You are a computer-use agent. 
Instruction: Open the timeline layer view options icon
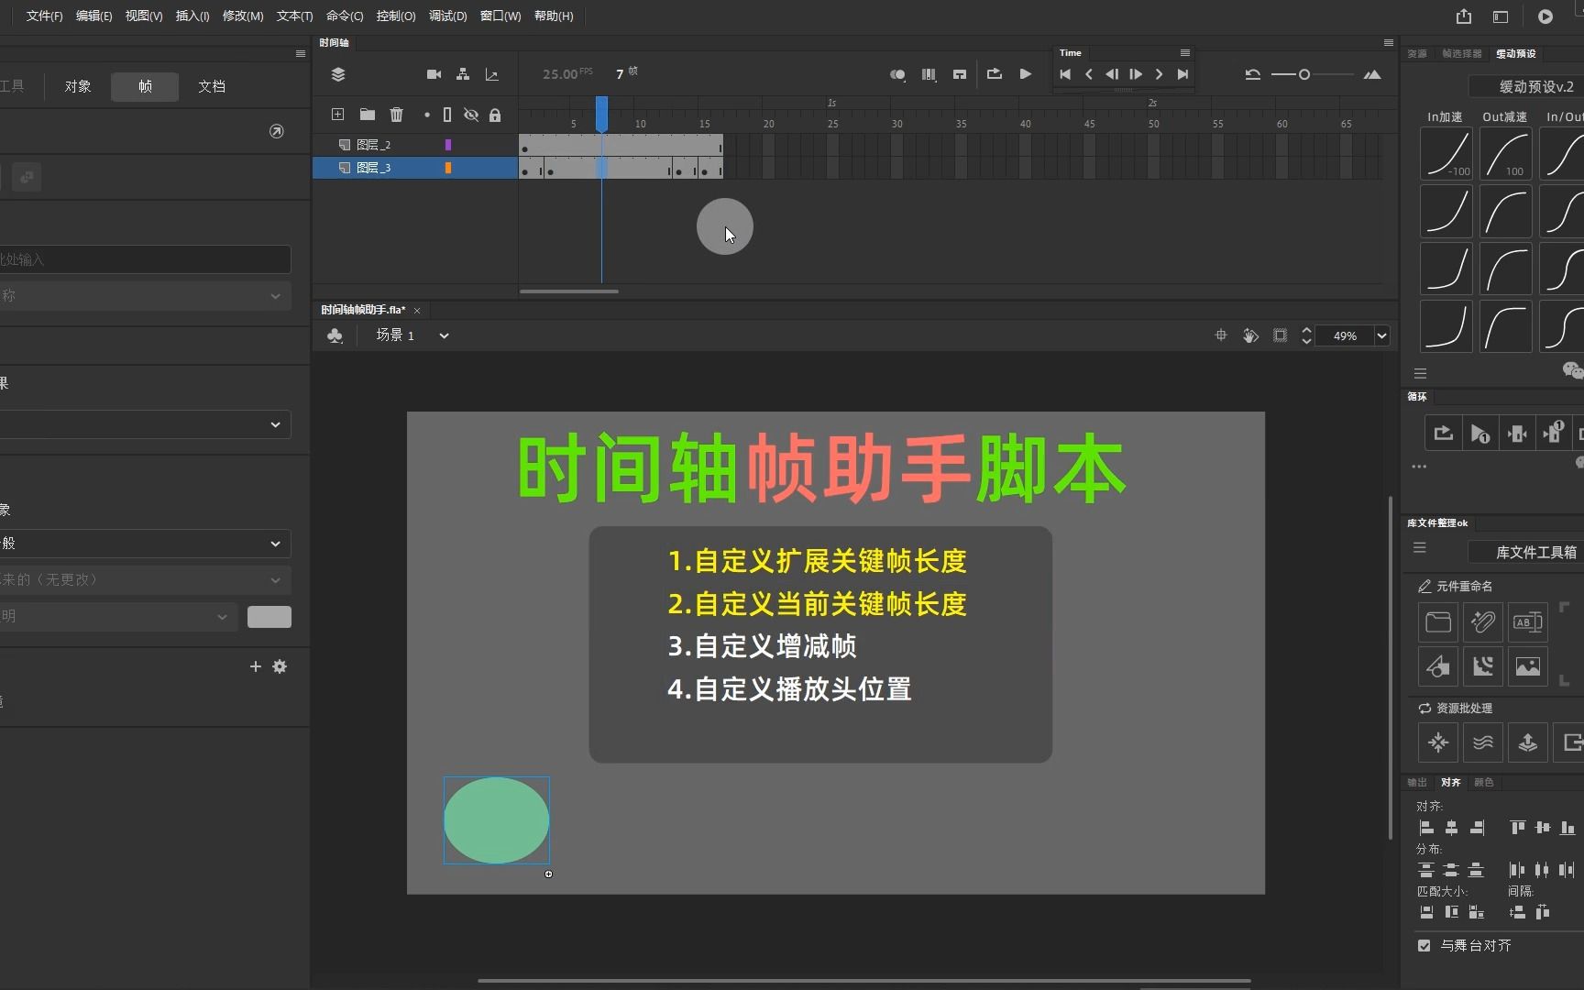[338, 74]
